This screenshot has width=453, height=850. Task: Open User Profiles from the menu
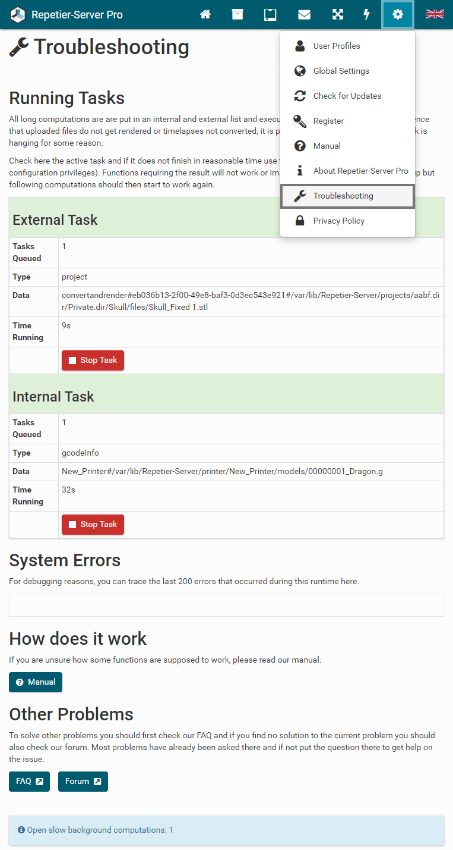[336, 46]
